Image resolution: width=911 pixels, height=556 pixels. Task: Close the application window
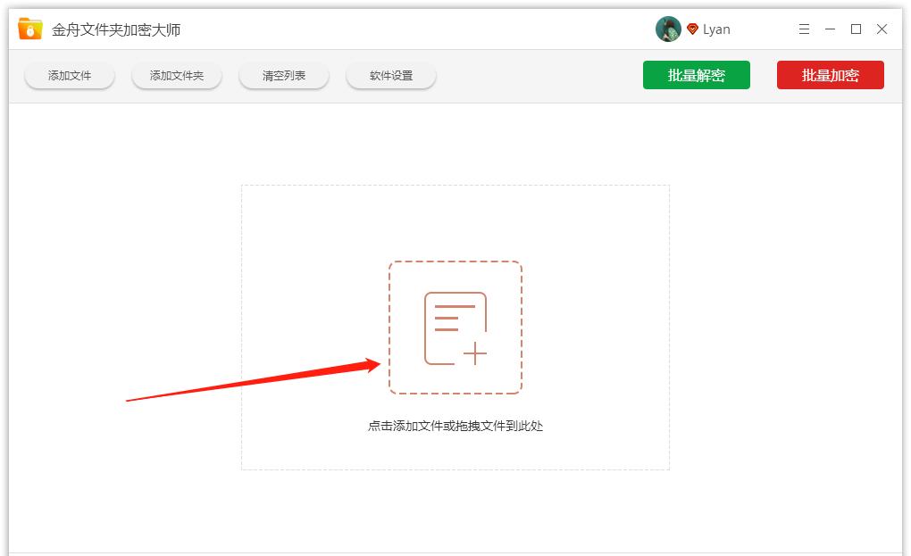pyautogui.click(x=882, y=29)
